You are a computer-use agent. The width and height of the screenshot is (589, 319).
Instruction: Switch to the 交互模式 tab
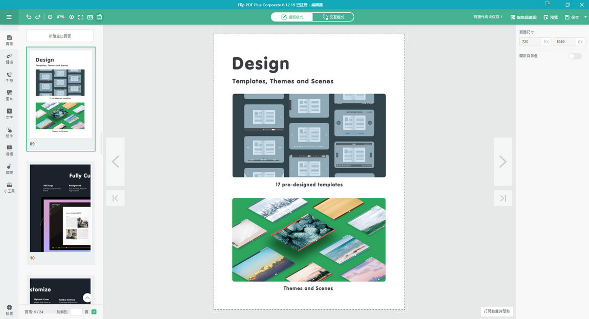tap(333, 17)
